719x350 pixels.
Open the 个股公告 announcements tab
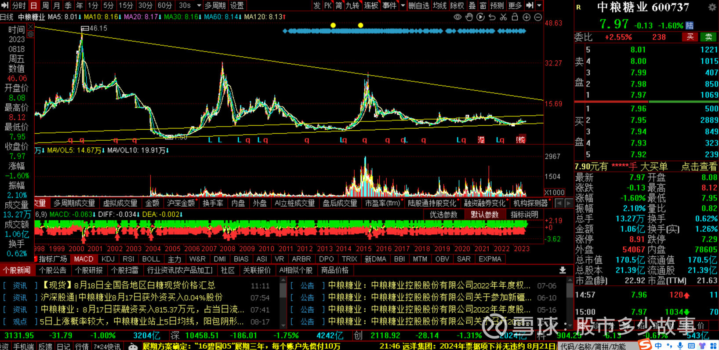click(53, 270)
